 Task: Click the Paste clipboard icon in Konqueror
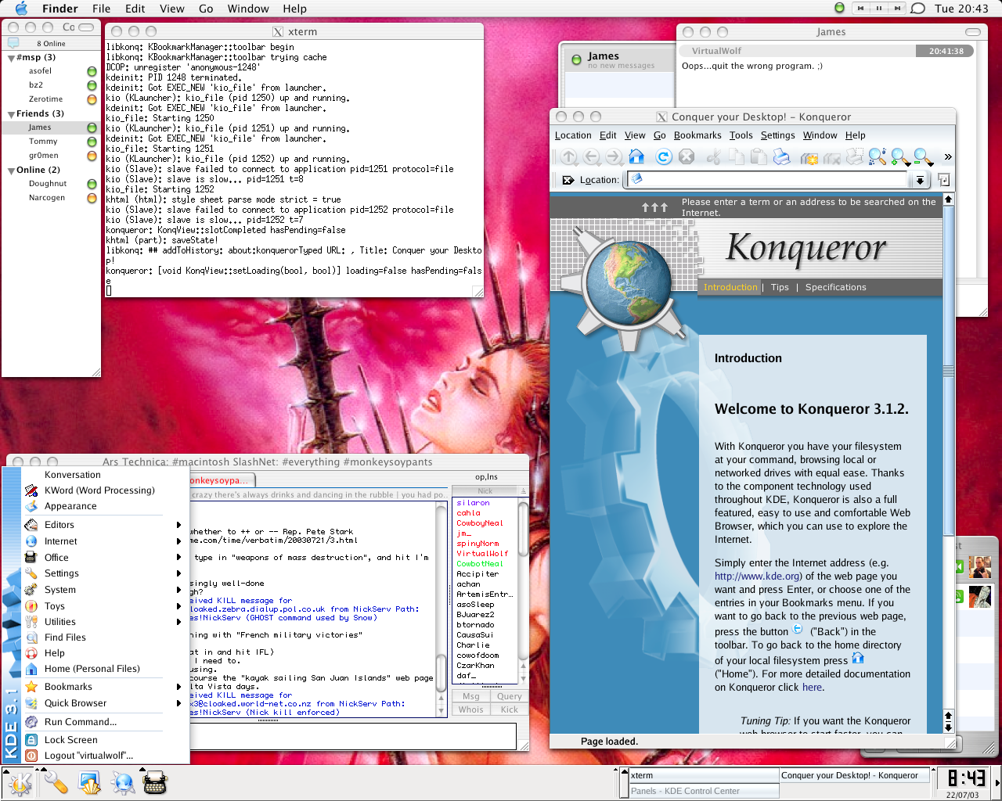[x=759, y=156]
